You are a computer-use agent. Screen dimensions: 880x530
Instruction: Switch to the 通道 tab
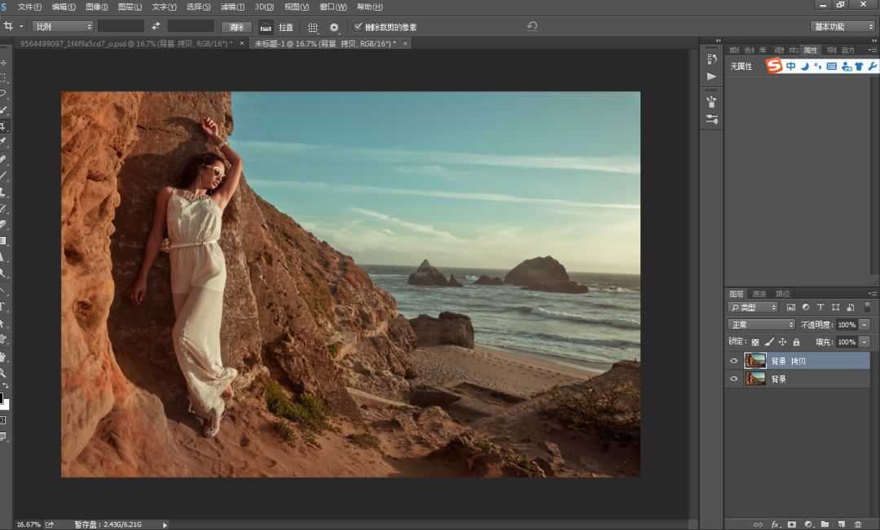click(759, 293)
